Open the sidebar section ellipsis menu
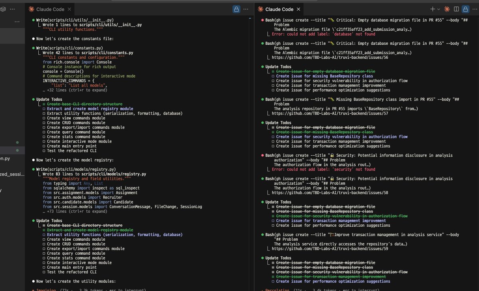Viewport: 479px width, 291px height. coord(17,22)
